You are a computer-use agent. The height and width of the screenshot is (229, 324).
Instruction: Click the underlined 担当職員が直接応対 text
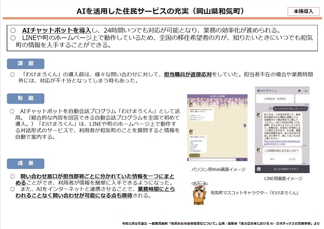pos(188,74)
